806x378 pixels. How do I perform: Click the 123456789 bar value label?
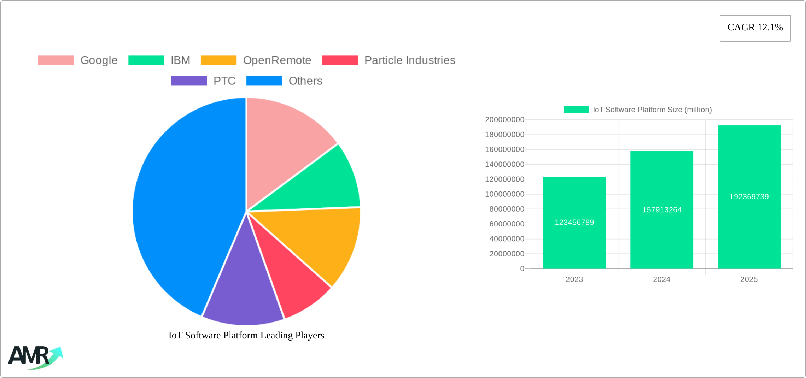(574, 223)
